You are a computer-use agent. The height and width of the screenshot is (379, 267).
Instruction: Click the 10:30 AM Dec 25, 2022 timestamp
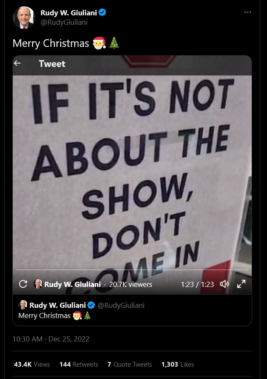(51, 339)
